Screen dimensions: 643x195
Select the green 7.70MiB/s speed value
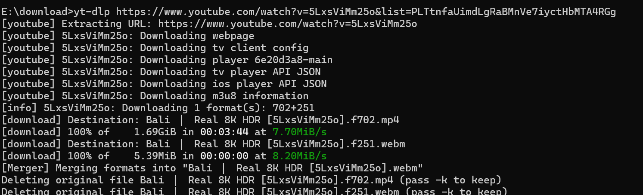(x=299, y=132)
